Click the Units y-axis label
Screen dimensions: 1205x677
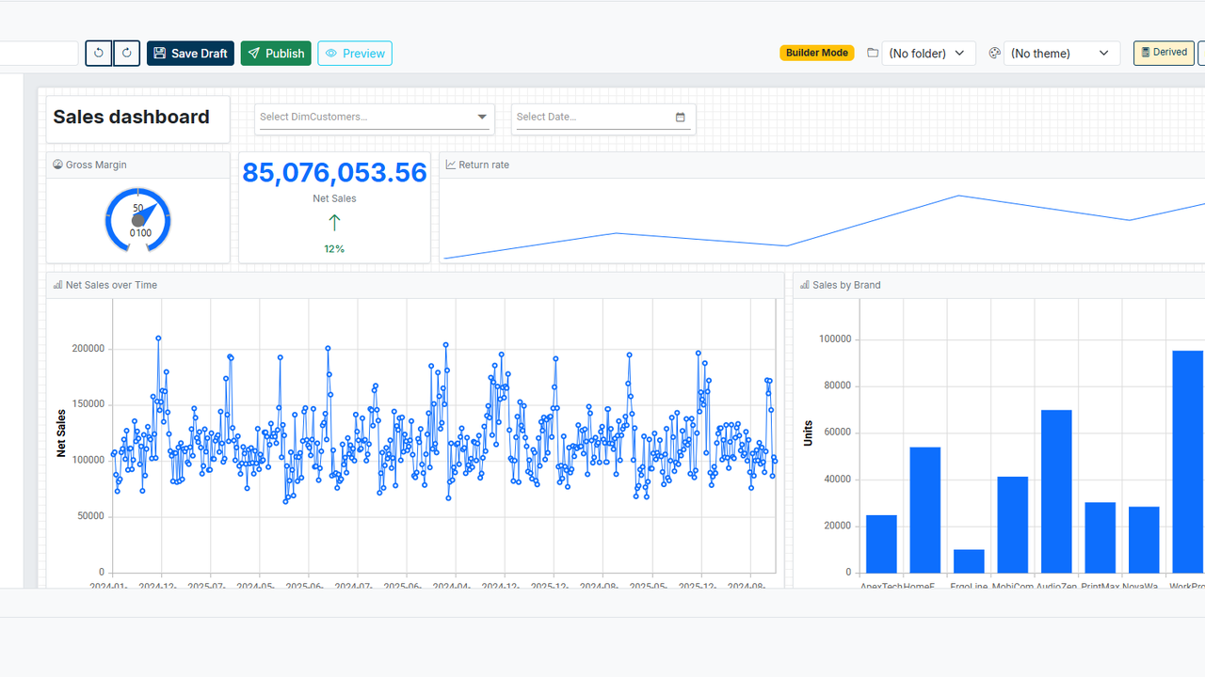click(x=808, y=433)
